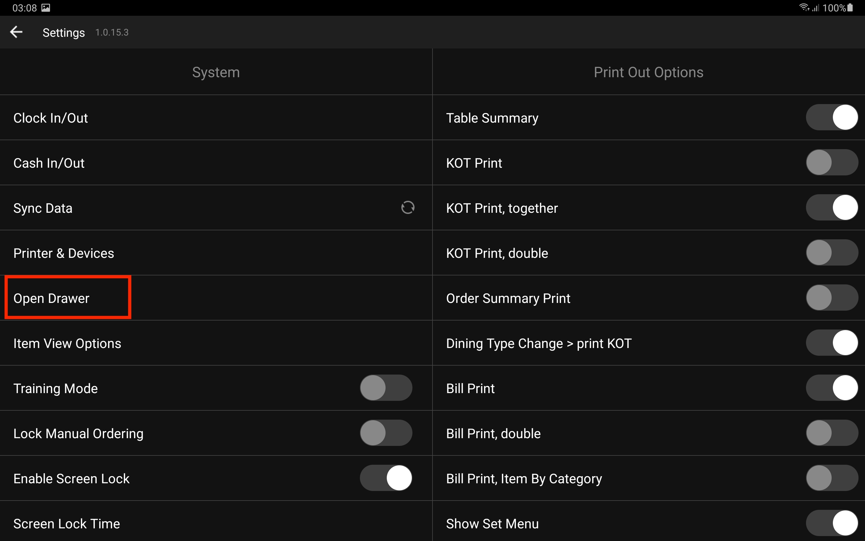Turn off the Show Set Menu toggle

pyautogui.click(x=832, y=523)
